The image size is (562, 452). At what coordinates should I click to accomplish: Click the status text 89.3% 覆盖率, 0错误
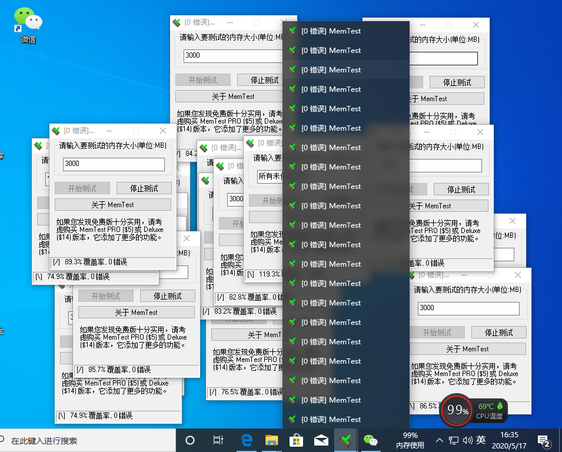[96, 262]
